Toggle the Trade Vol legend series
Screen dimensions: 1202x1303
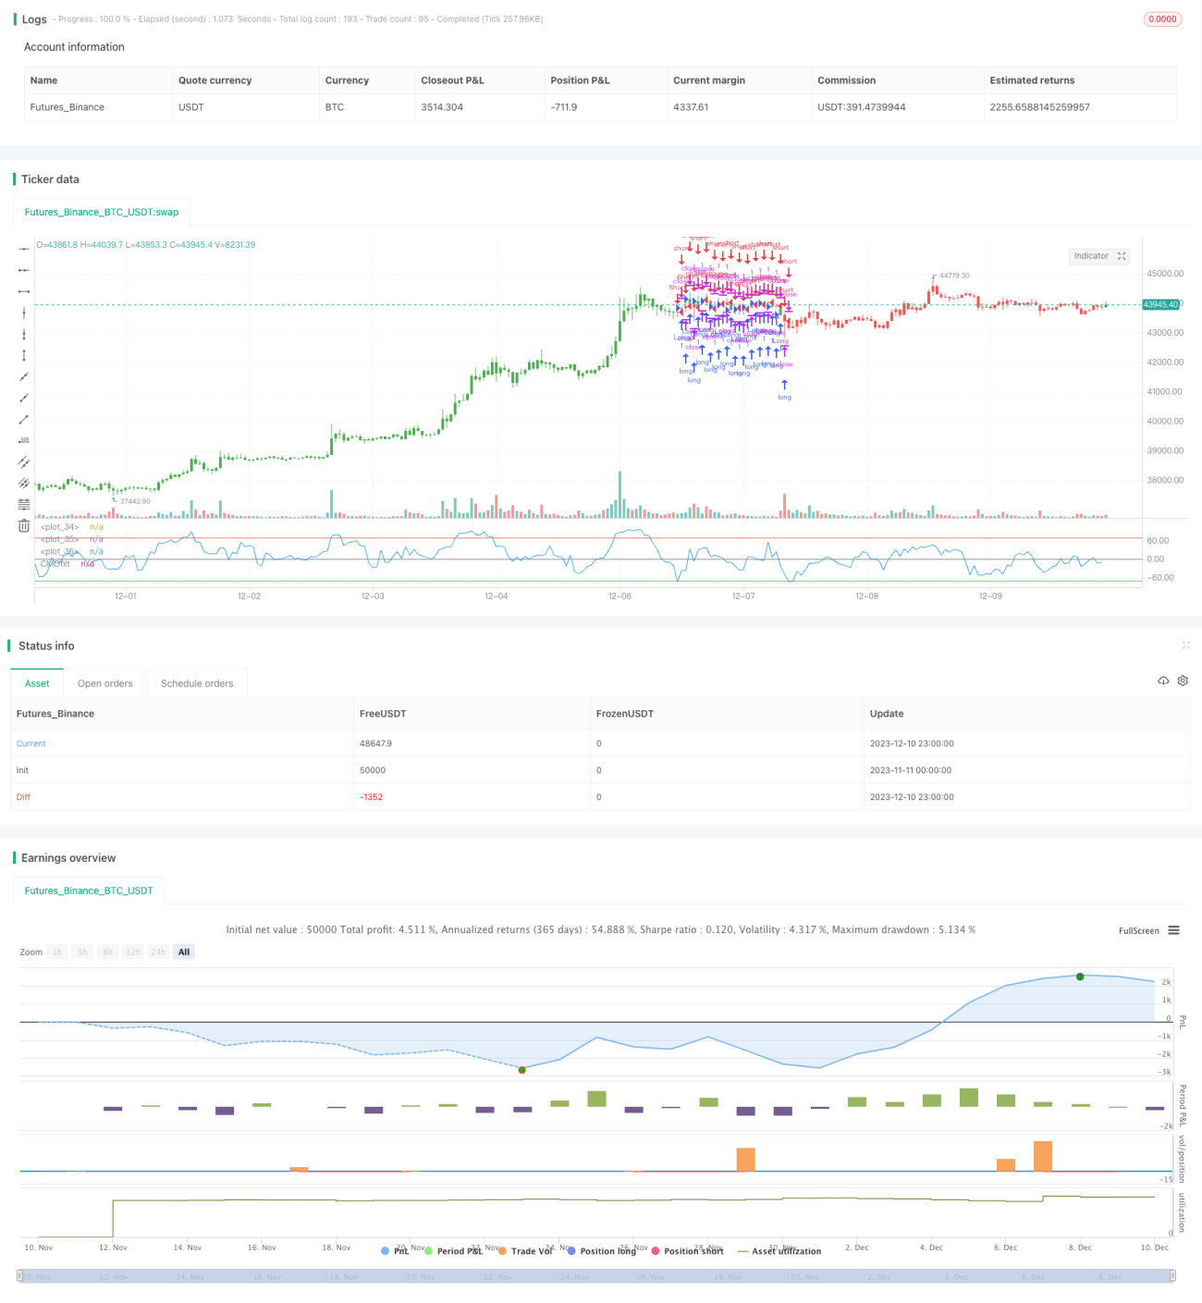(525, 1251)
